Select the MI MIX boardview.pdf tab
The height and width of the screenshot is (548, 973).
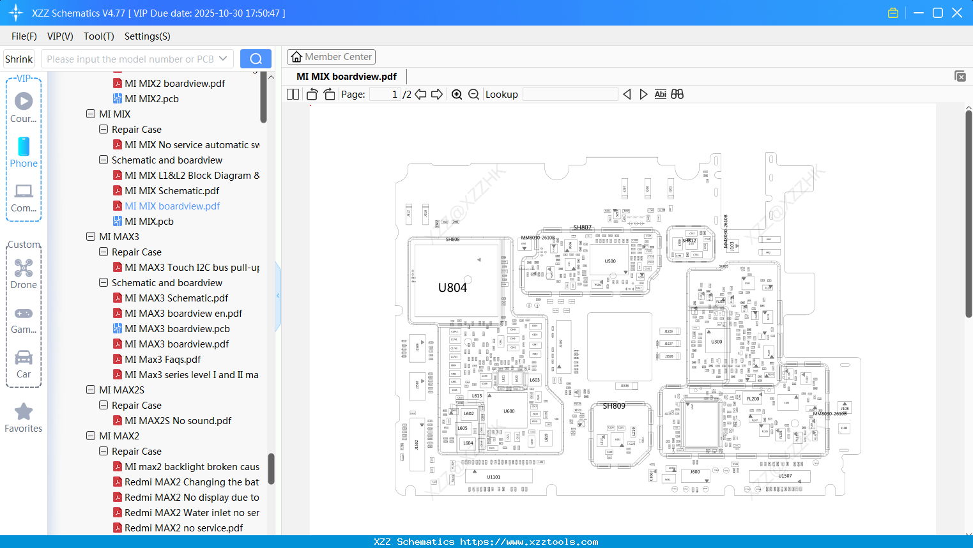click(x=347, y=77)
